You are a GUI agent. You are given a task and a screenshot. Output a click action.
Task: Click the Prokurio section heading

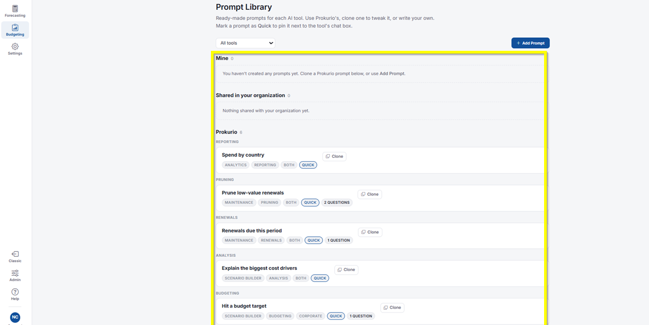[x=226, y=132]
